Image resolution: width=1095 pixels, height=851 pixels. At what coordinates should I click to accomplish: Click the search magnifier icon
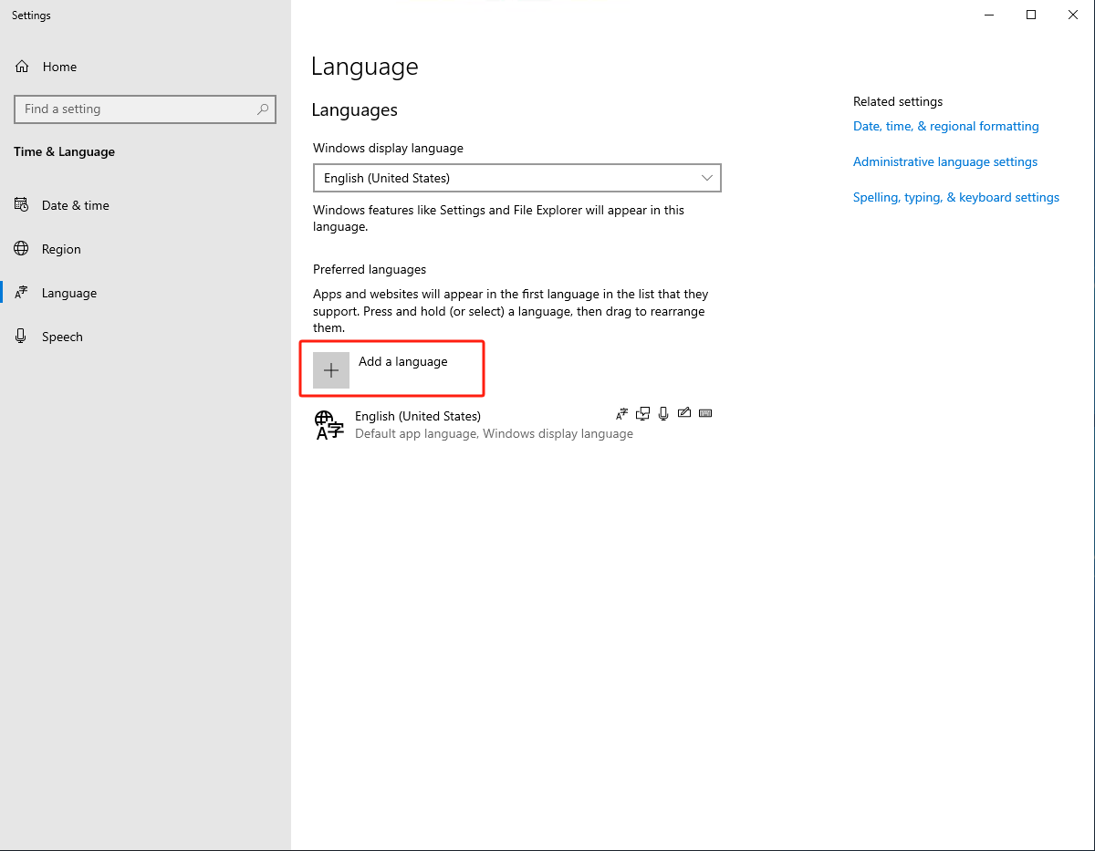coord(263,109)
